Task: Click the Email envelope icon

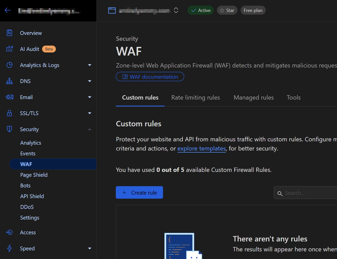Action: coord(9,97)
